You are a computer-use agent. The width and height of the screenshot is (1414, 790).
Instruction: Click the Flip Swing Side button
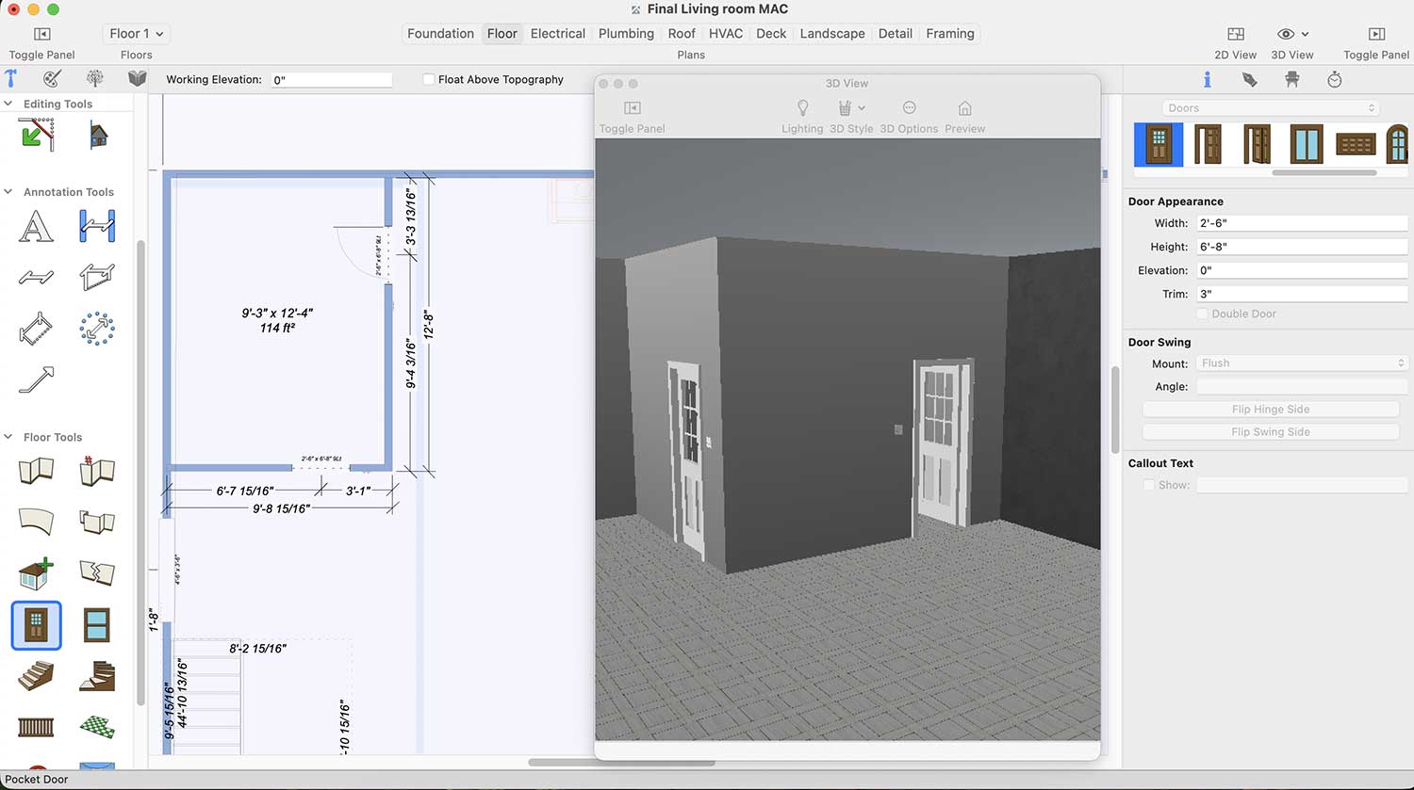1270,432
